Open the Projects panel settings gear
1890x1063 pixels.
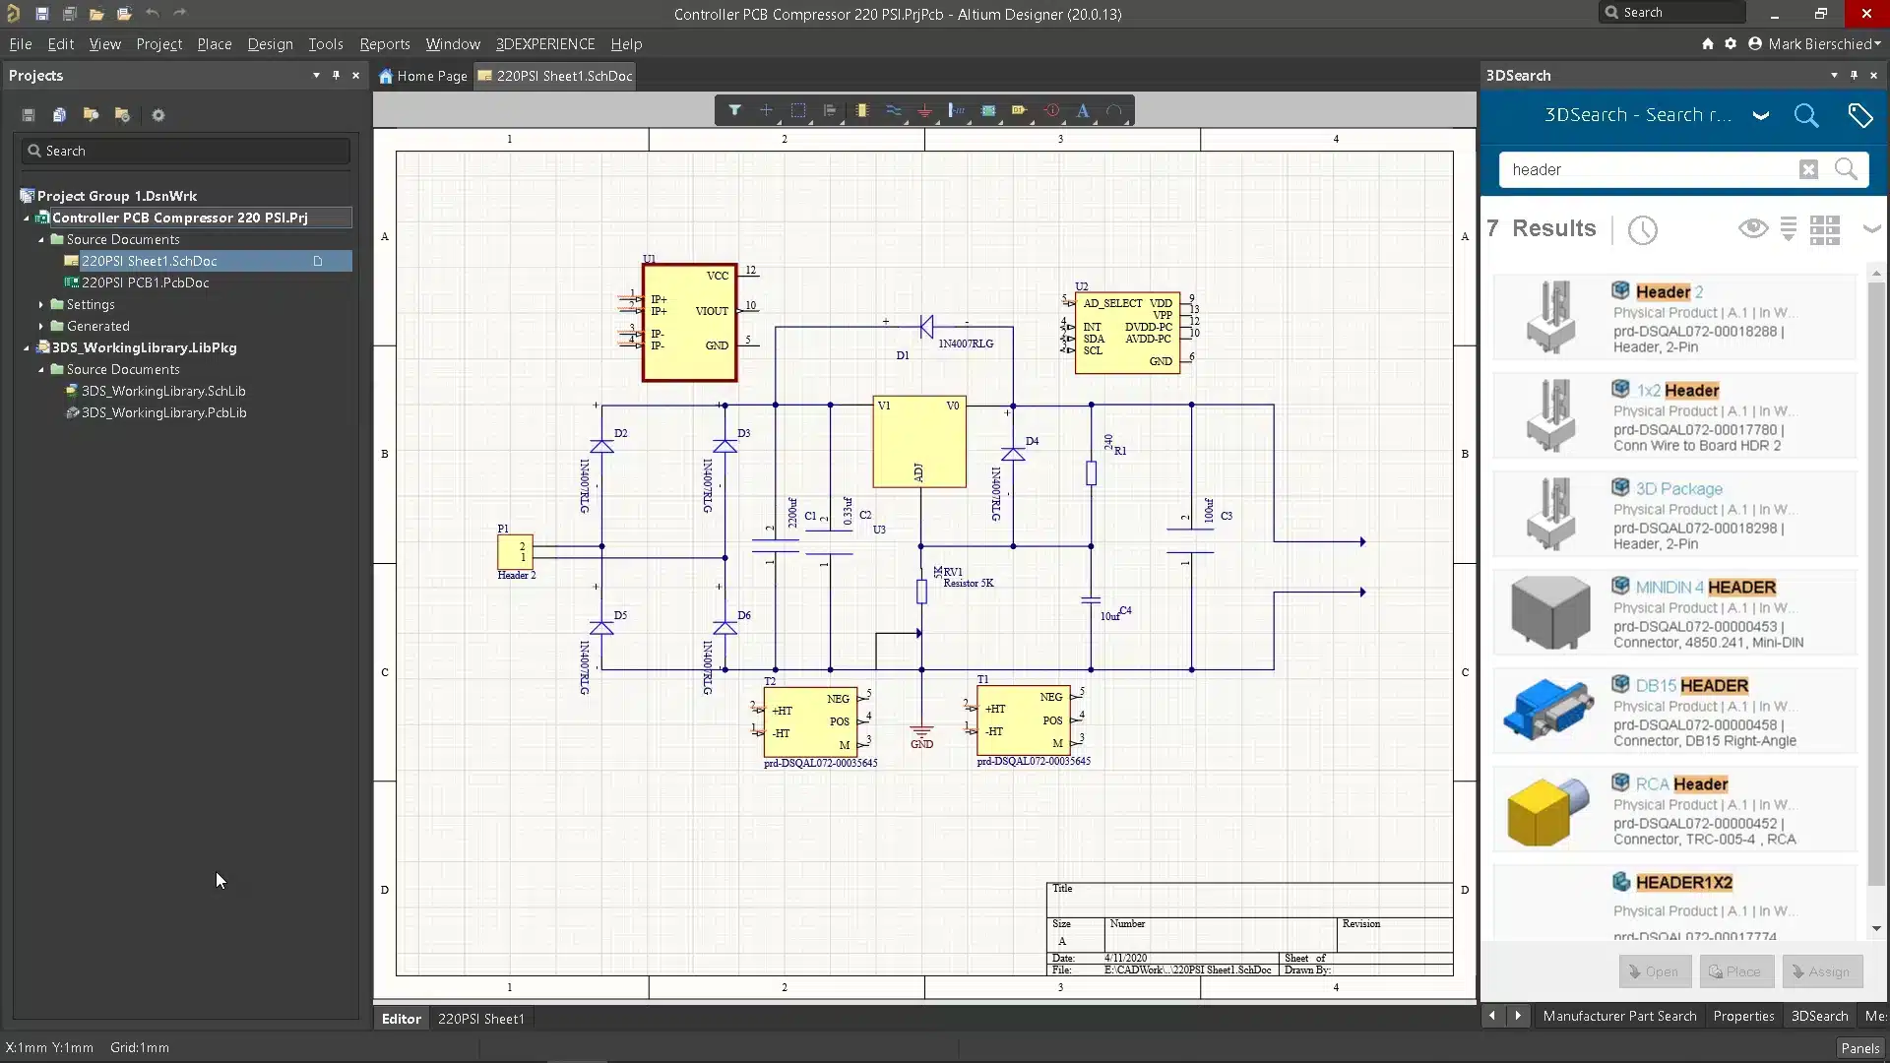point(157,115)
